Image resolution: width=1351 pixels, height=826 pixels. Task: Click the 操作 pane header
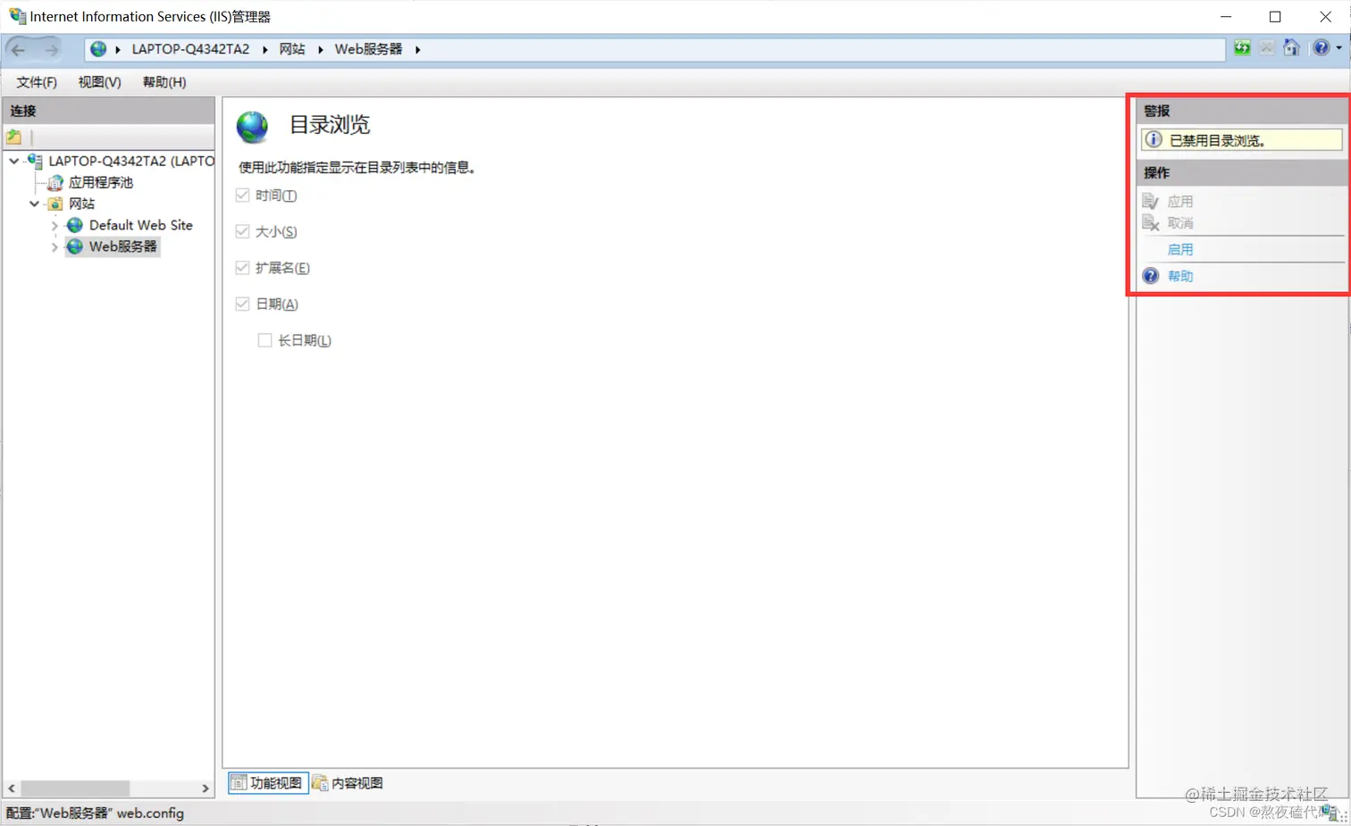pyautogui.click(x=1242, y=172)
